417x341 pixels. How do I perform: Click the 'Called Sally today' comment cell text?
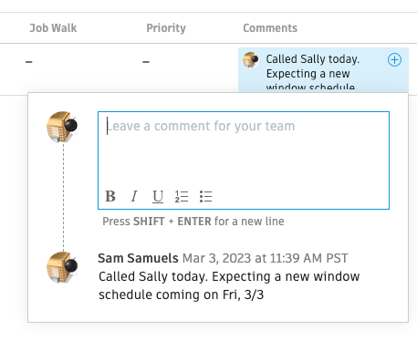313,72
